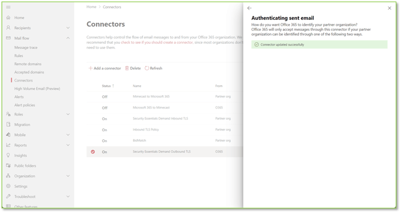Open Message trace under Mail flow
Viewport: 401px width, 213px height.
tap(26, 47)
